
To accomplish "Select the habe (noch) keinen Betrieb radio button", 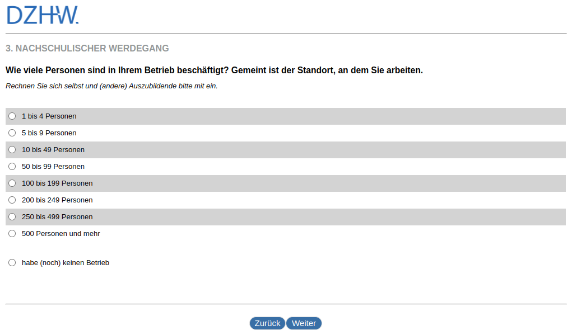I will [12, 263].
